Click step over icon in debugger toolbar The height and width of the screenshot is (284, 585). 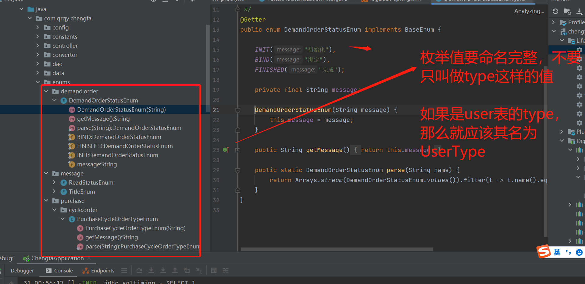[139, 270]
